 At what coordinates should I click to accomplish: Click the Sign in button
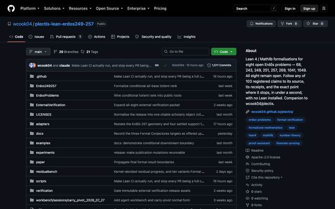point(289,8)
